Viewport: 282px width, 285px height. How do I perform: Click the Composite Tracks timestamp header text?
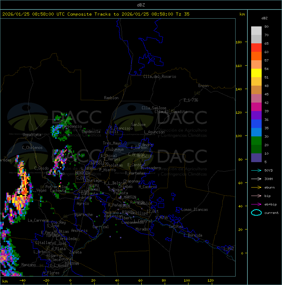tap(96, 14)
